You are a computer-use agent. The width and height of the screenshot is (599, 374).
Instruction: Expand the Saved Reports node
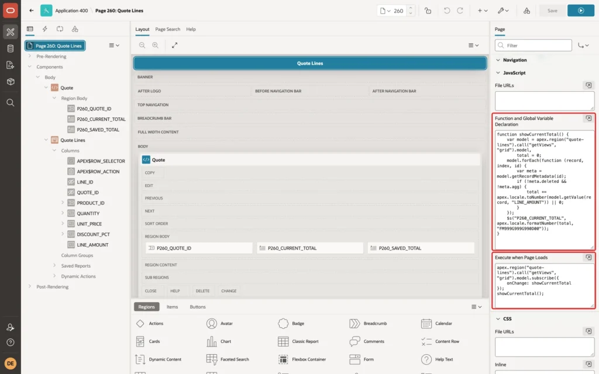click(x=54, y=266)
